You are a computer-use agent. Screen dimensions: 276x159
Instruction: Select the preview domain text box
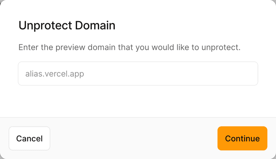pos(138,74)
